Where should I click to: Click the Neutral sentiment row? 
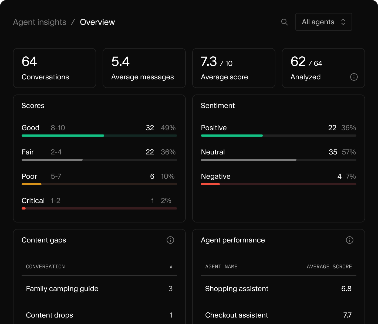tap(279, 154)
